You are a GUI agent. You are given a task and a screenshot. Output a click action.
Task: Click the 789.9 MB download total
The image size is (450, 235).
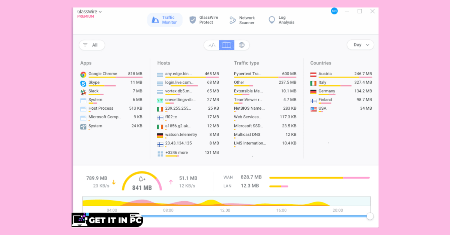click(x=97, y=178)
